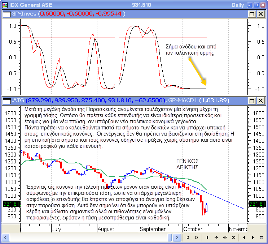Image resolution: width=268 pixels, height=244 pixels.
Task: Click the four-way crosshair pan icon
Action: pos(216,237)
